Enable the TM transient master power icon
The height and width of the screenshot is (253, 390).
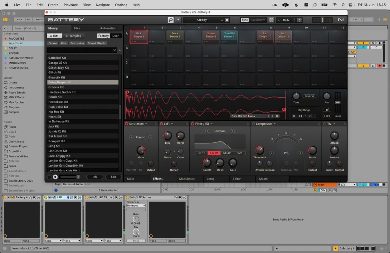(325, 124)
